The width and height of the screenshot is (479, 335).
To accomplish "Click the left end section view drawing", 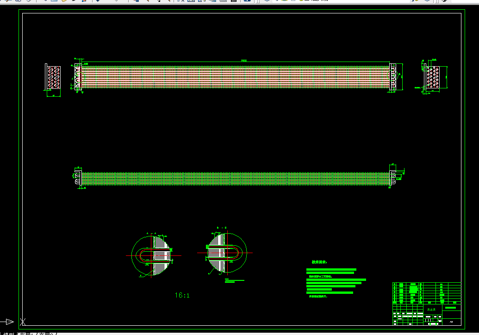I will (x=53, y=78).
